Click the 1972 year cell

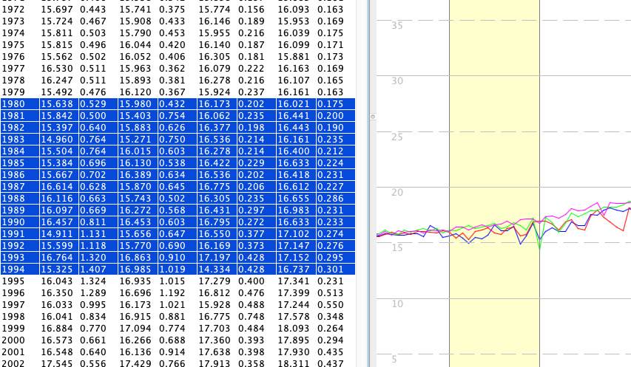[14, 10]
